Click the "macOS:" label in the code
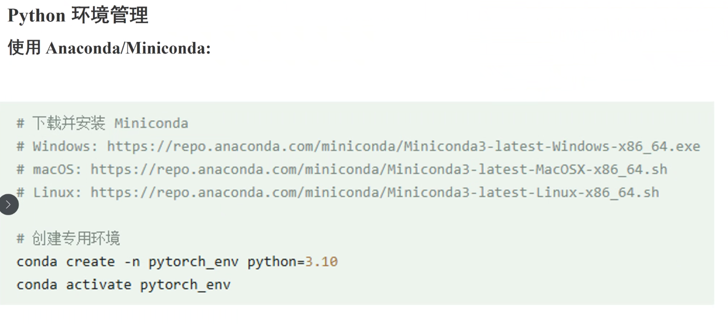 (x=57, y=170)
